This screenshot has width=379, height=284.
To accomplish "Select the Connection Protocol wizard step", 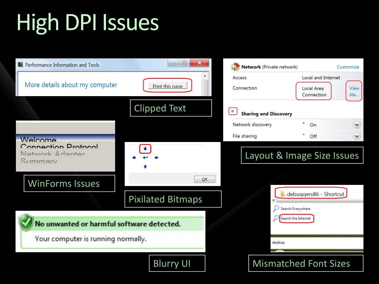I will pos(59,146).
